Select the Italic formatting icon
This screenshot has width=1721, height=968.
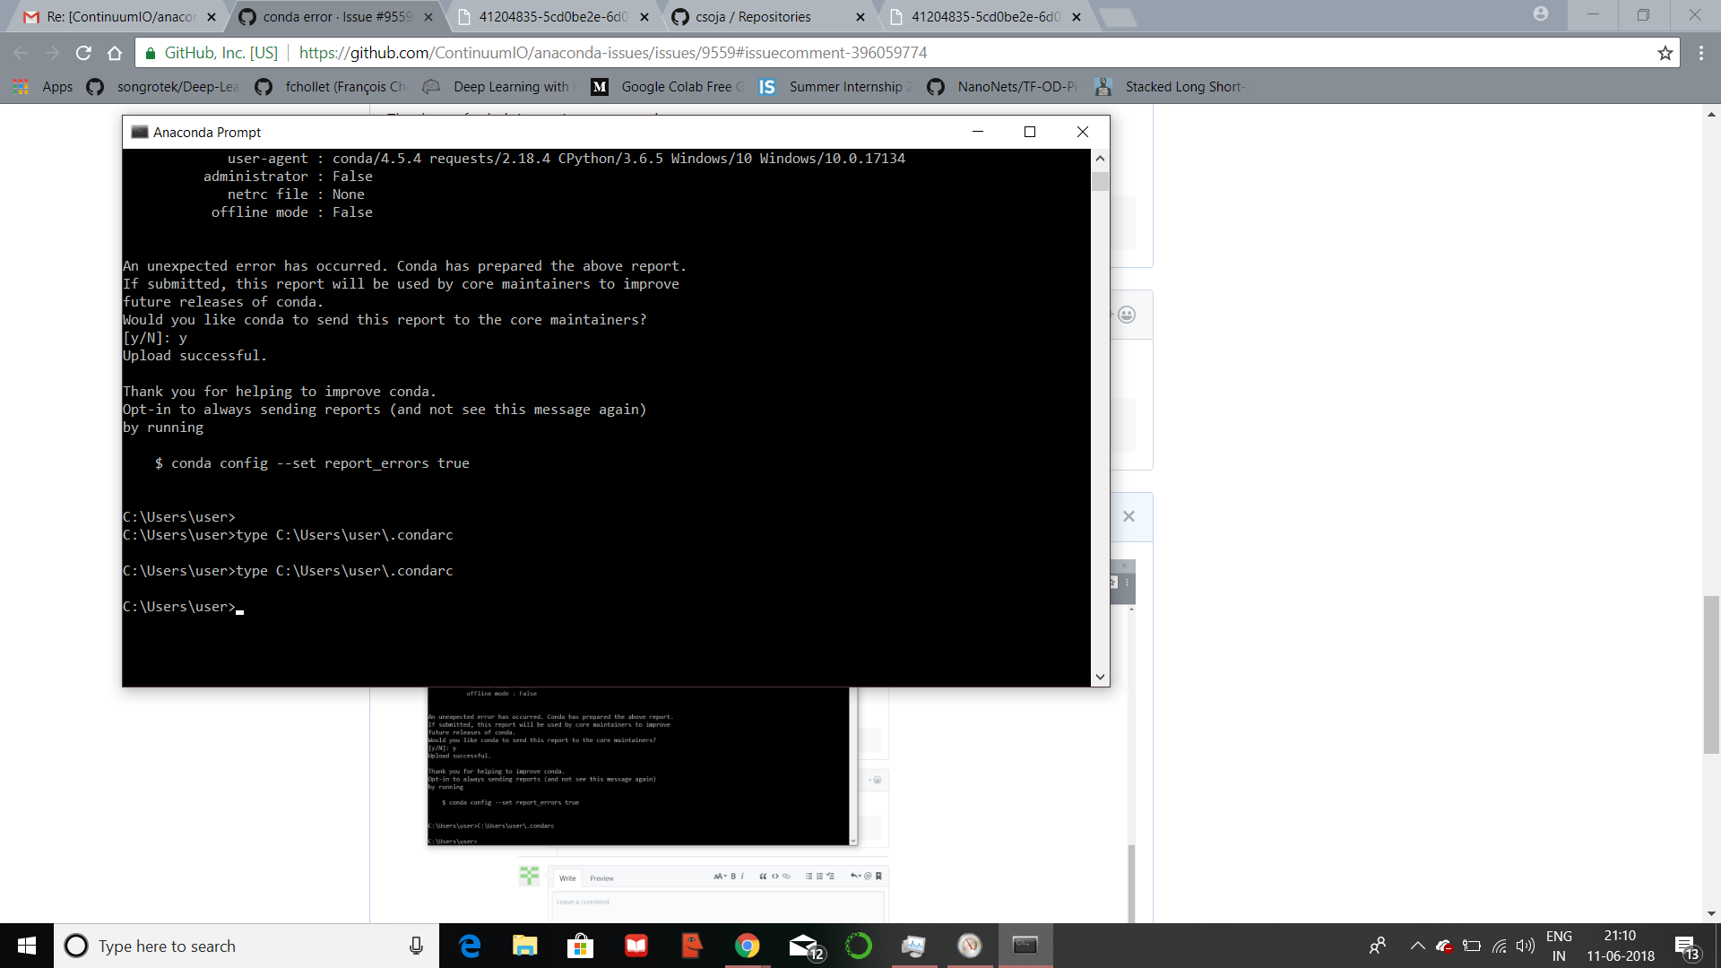point(742,876)
